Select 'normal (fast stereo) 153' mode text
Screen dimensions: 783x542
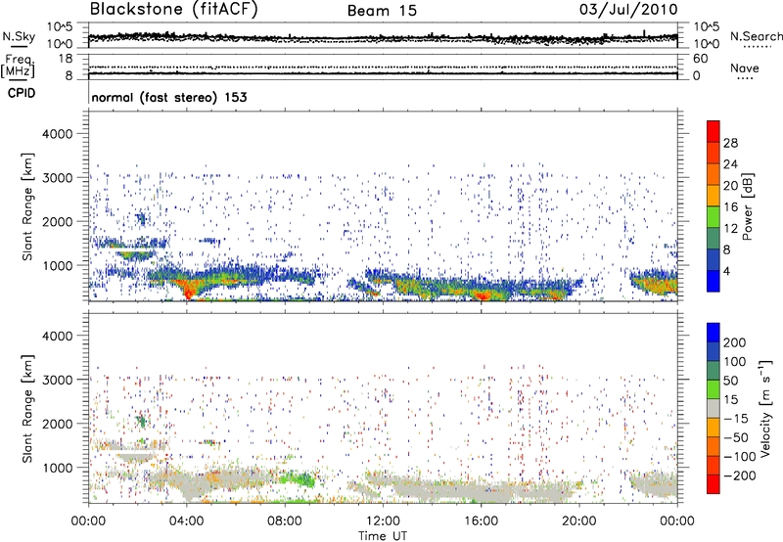[x=169, y=97]
